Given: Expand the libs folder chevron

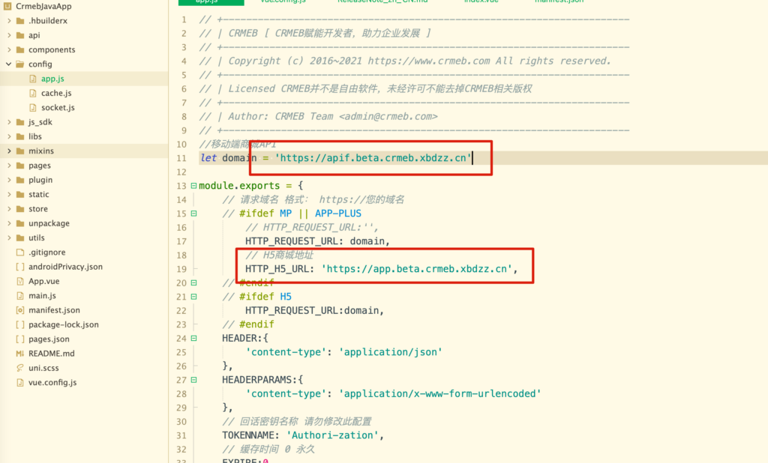Looking at the screenshot, I should [9, 136].
